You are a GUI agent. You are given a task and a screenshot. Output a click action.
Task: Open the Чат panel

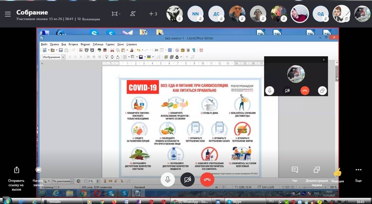point(294,169)
